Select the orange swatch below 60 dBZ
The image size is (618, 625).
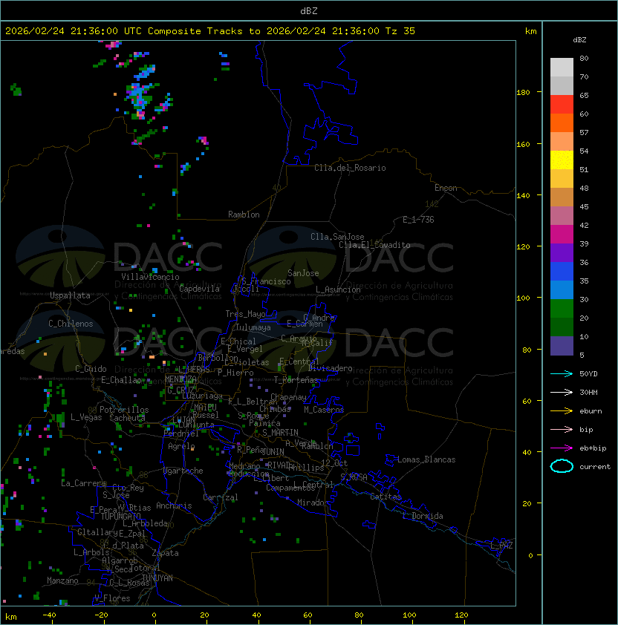pos(562,122)
